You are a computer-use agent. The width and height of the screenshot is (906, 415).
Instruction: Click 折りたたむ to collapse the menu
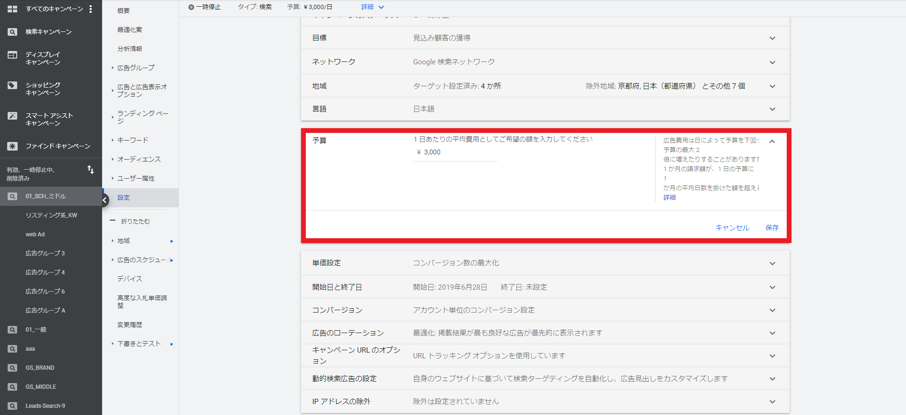point(135,222)
